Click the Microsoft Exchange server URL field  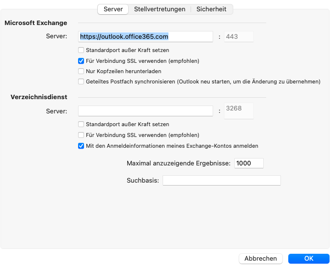[x=145, y=36]
